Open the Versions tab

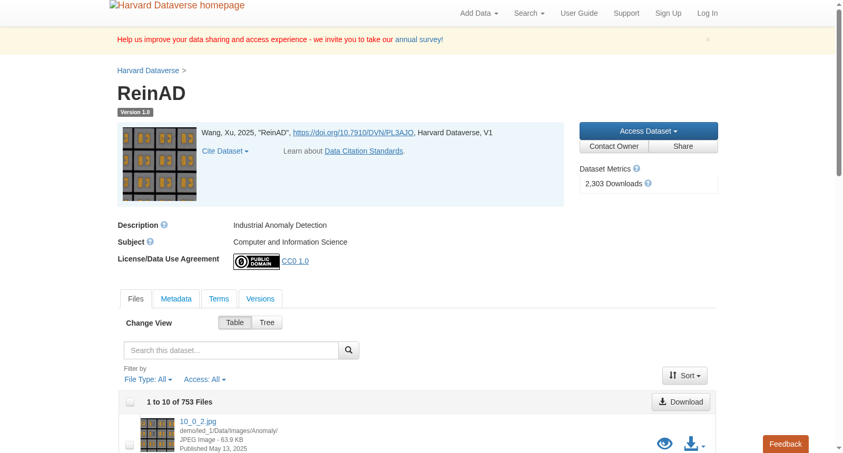click(260, 299)
